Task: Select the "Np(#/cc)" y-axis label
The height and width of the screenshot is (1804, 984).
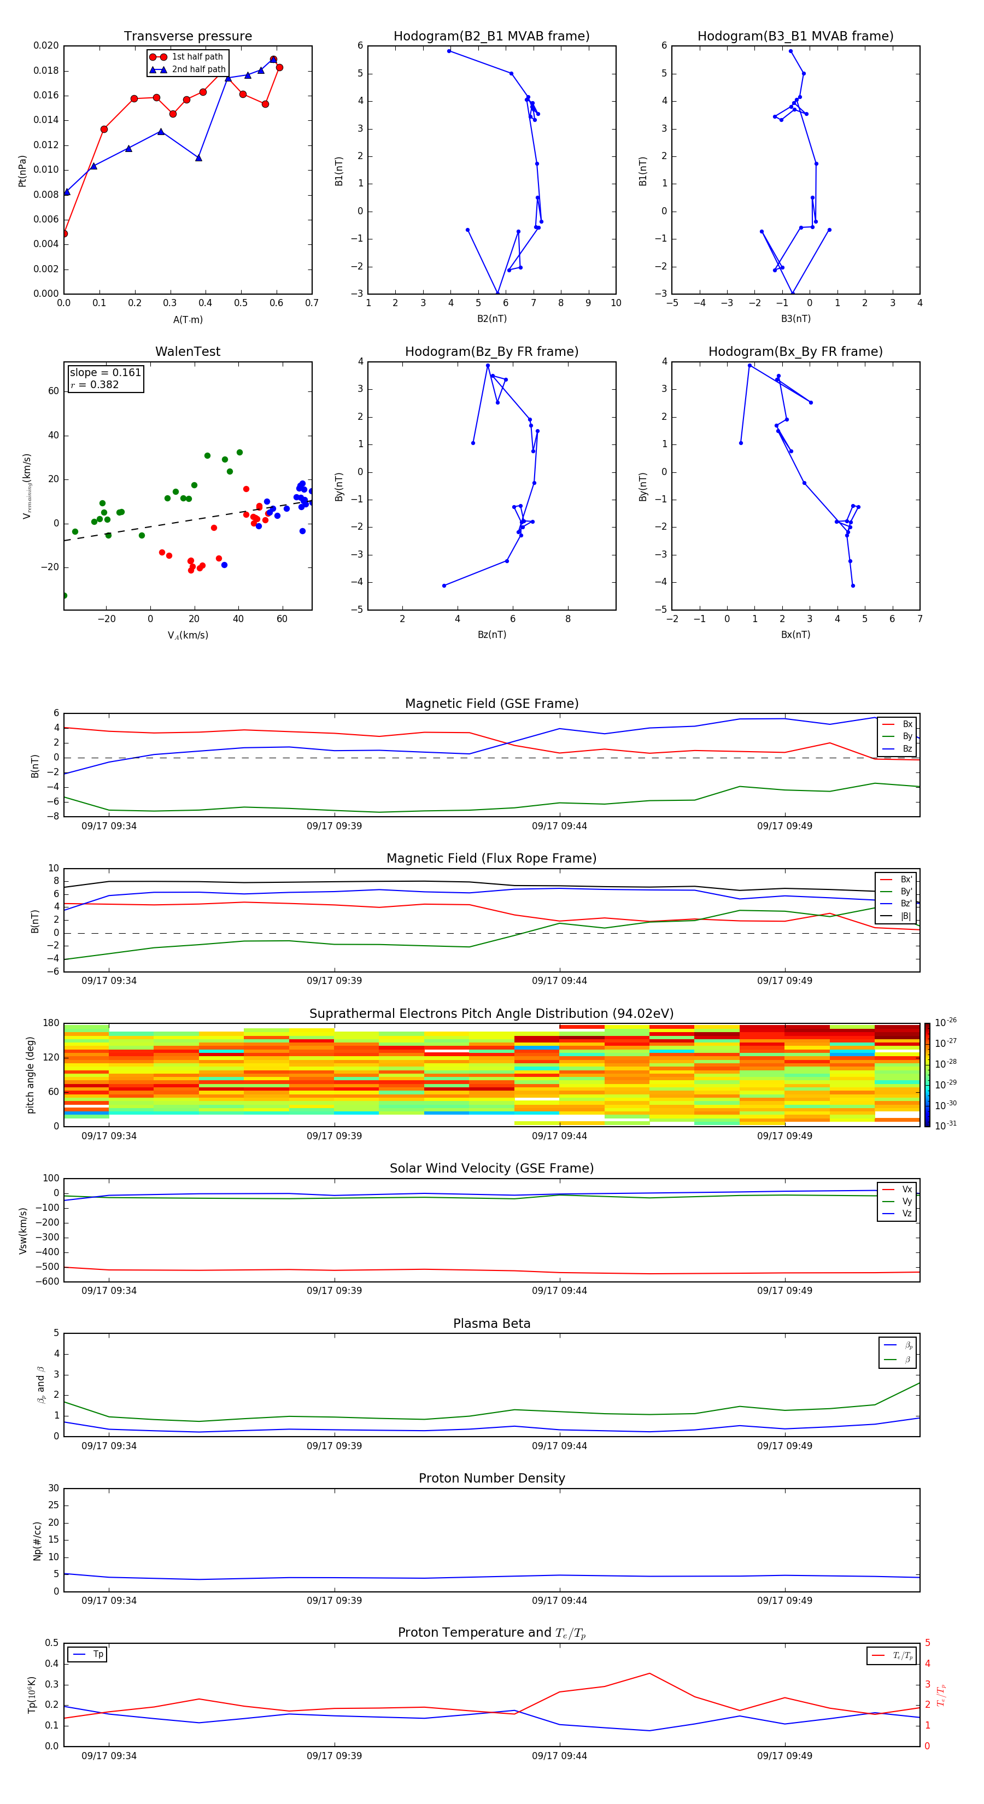Action: coord(37,1541)
